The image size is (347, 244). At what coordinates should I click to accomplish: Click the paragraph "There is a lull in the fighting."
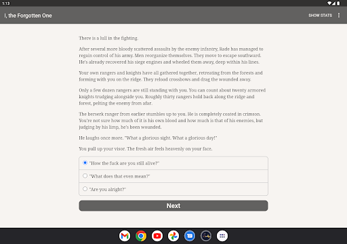(x=108, y=38)
